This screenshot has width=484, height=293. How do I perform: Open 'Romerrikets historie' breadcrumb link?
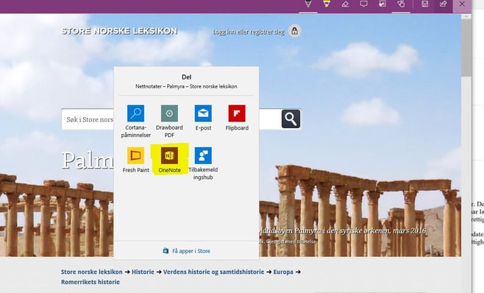90,282
